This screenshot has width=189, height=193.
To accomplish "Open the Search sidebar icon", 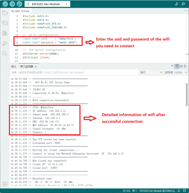I will [x=5, y=54].
